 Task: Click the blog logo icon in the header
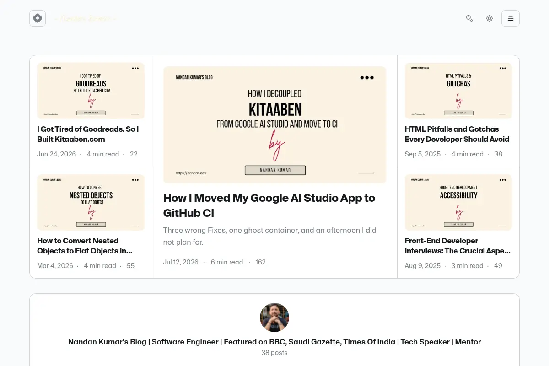click(x=38, y=18)
